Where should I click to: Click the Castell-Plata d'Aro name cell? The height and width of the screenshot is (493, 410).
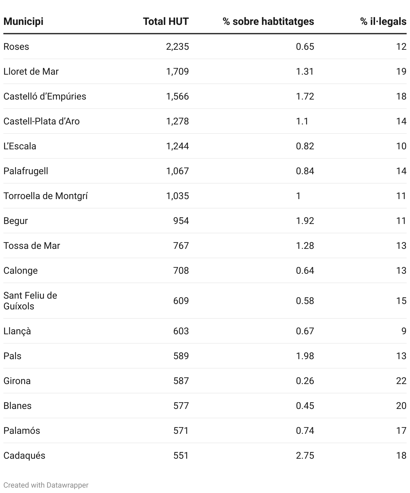tap(41, 121)
